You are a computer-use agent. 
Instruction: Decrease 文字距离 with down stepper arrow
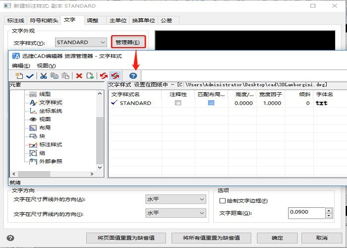[329, 215]
